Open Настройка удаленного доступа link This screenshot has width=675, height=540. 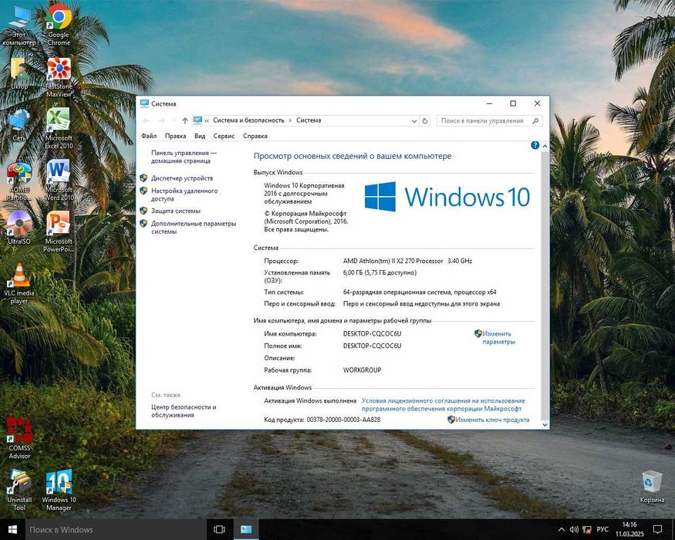pos(184,194)
